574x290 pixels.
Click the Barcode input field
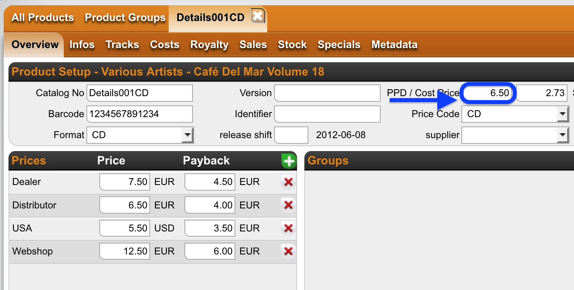(140, 114)
